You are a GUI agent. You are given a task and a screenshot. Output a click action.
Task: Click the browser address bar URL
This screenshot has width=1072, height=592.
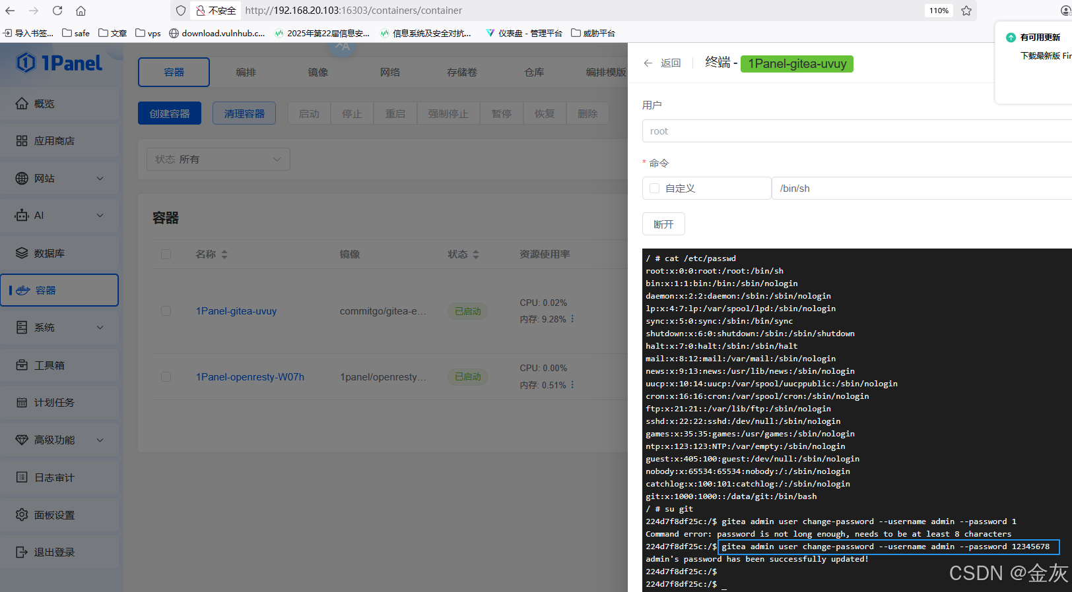pyautogui.click(x=354, y=11)
